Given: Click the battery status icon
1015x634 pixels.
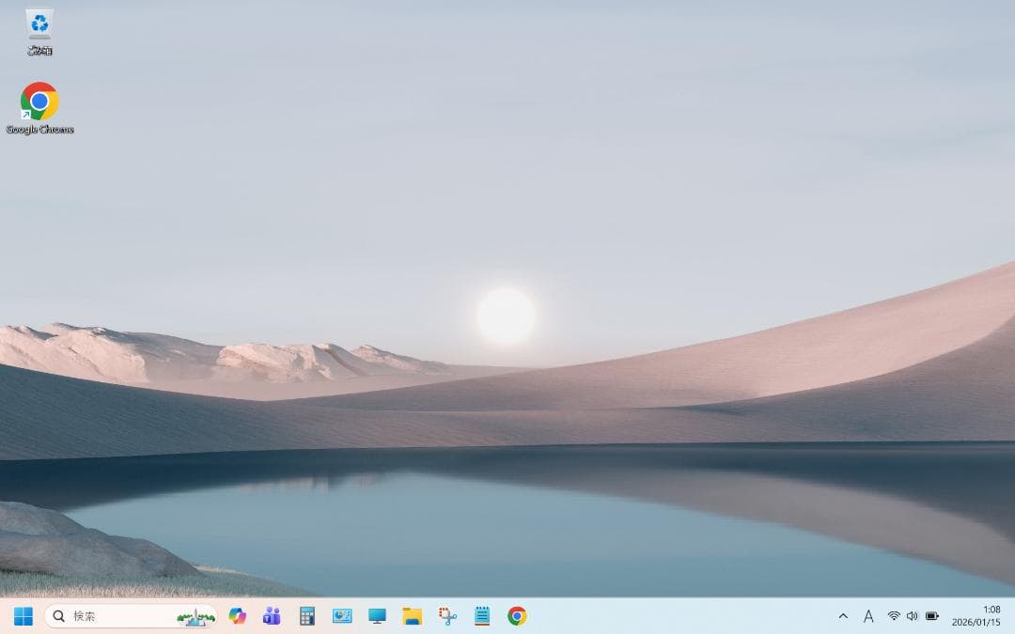Looking at the screenshot, I should coord(932,616).
